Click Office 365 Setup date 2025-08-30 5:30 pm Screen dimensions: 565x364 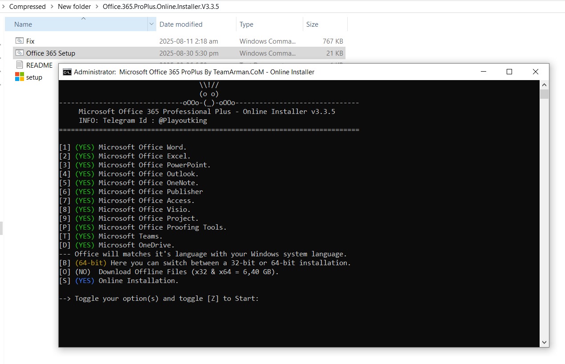[x=189, y=53]
